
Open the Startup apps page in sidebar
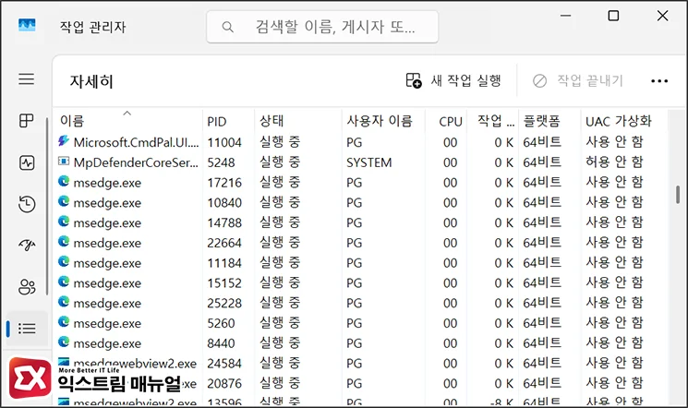pos(27,246)
